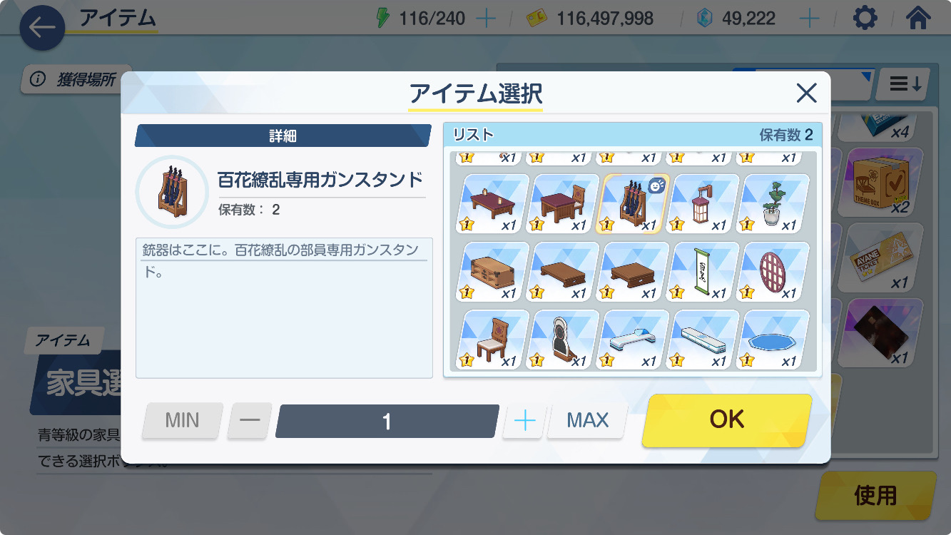
Task: Add gems with plus next to 49,222
Action: click(809, 18)
